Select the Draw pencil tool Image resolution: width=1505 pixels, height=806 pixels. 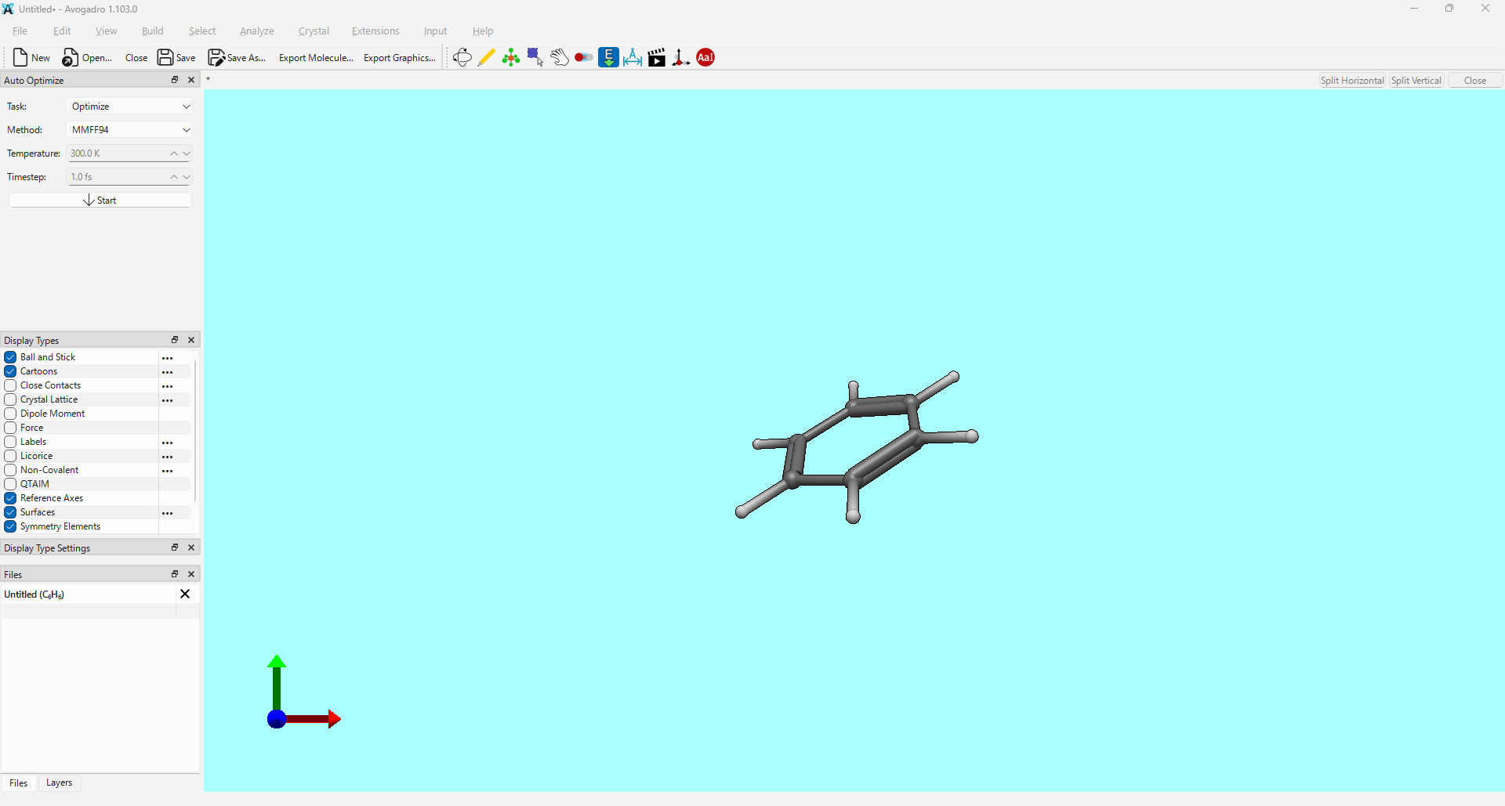486,57
